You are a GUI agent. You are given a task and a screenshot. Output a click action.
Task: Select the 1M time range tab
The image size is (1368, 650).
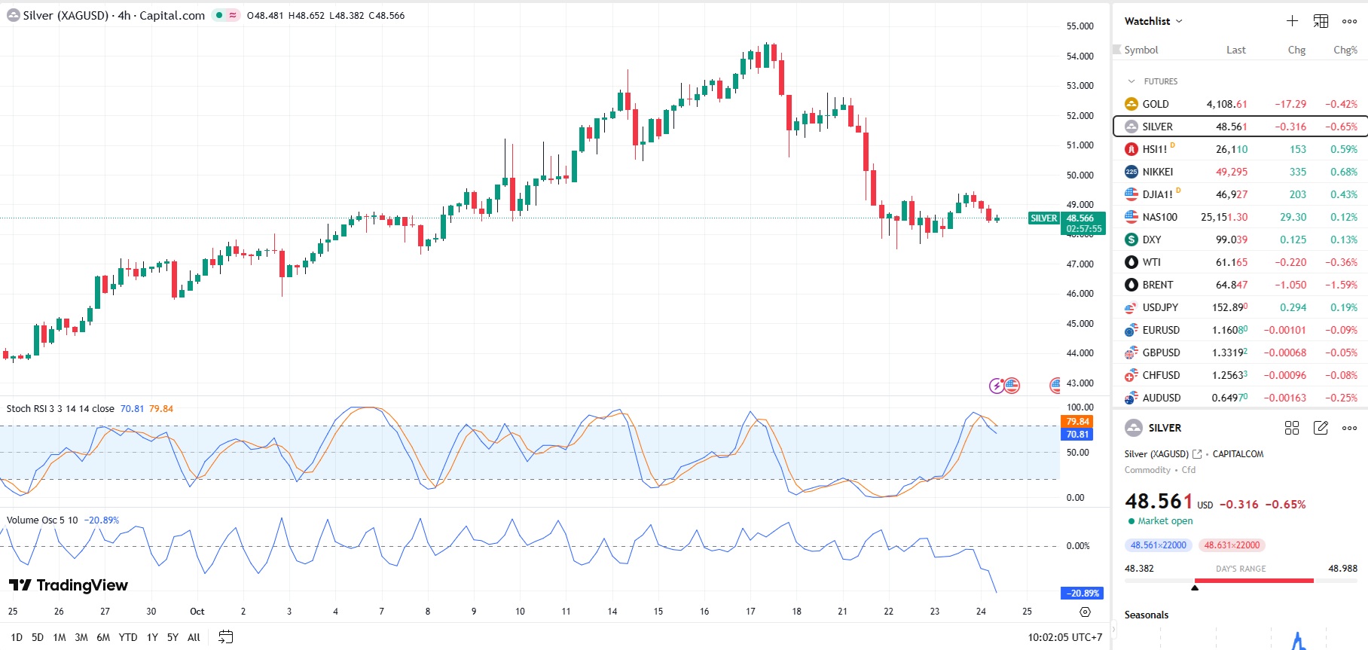click(x=60, y=637)
